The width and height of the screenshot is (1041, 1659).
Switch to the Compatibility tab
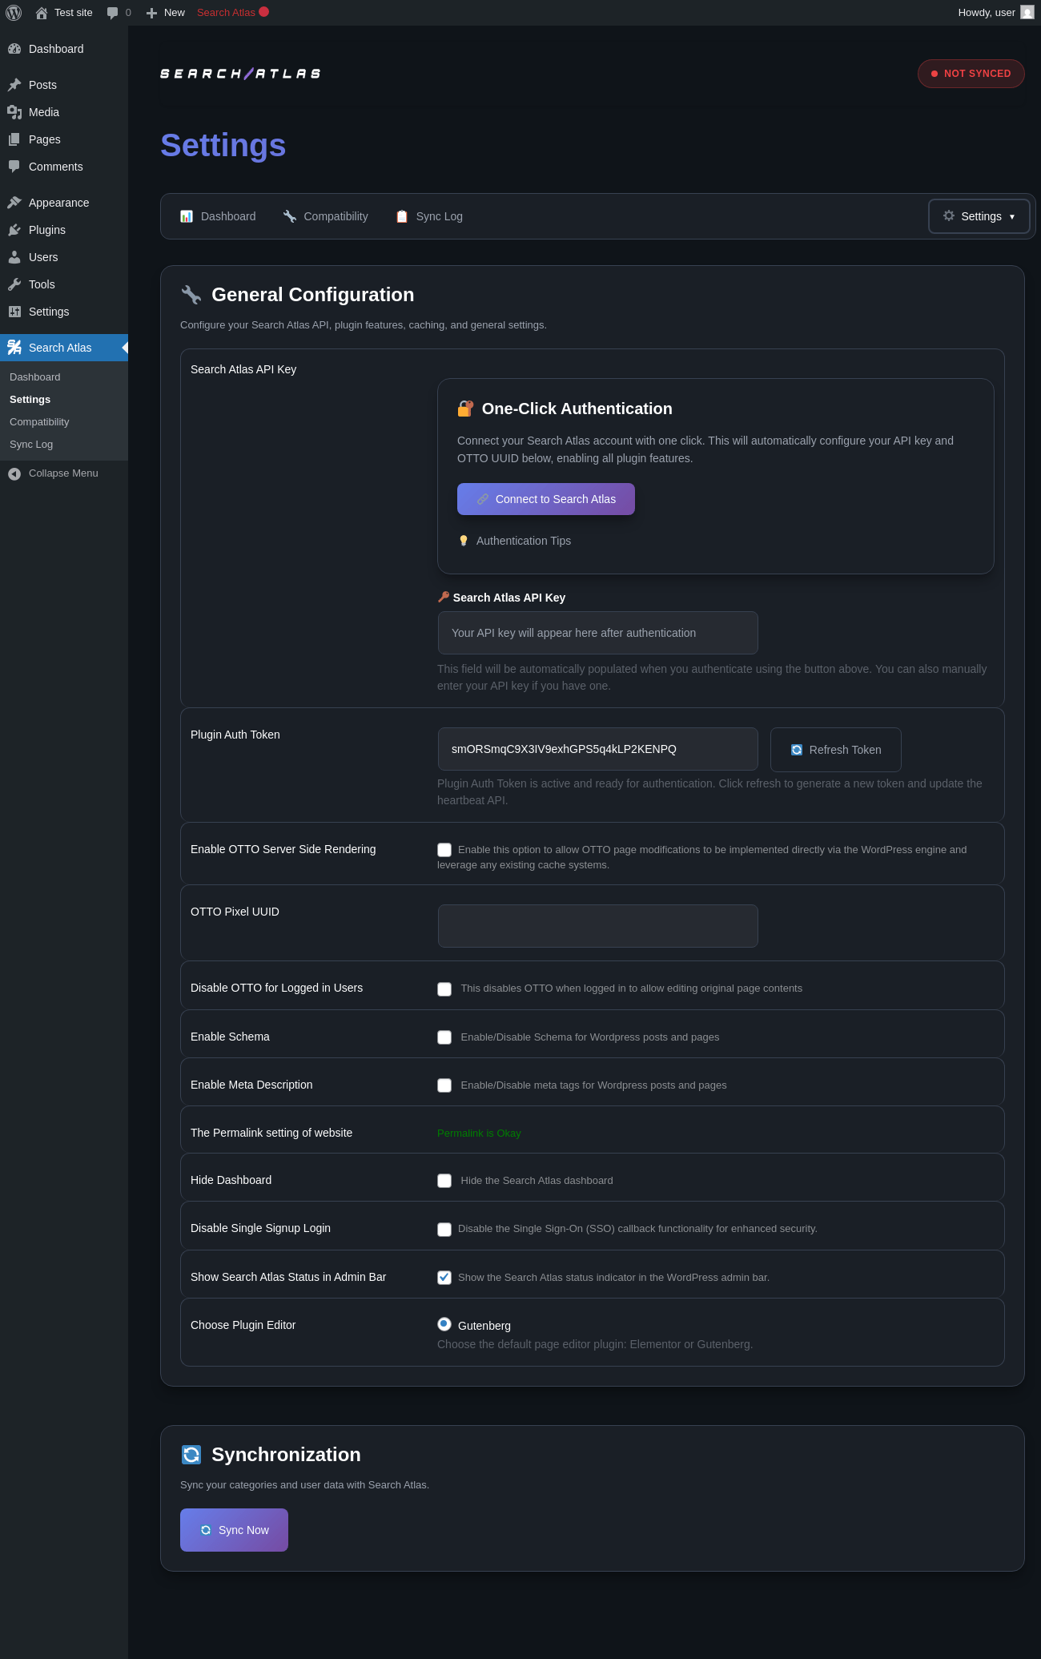(326, 216)
